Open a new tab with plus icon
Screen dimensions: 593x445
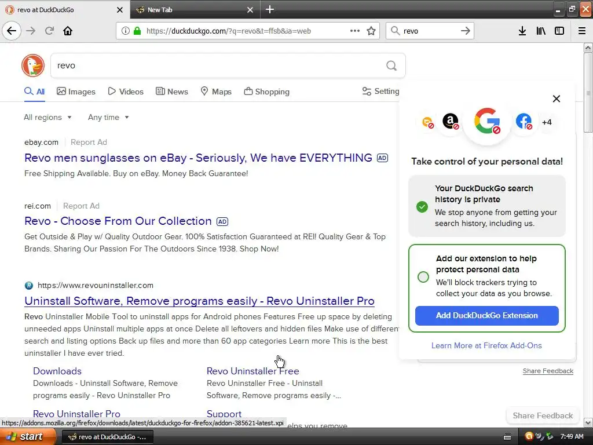(270, 9)
